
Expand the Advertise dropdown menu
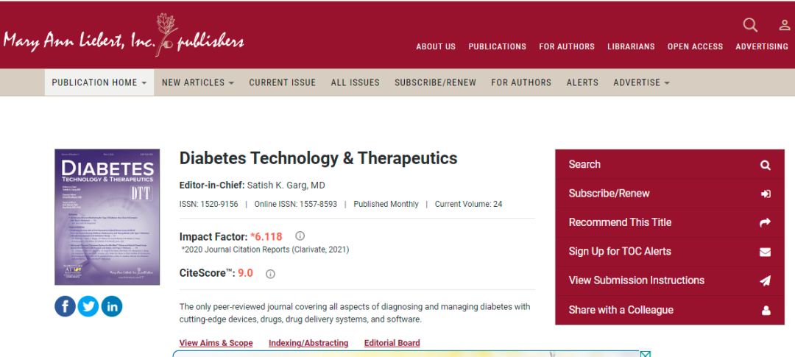pos(641,82)
